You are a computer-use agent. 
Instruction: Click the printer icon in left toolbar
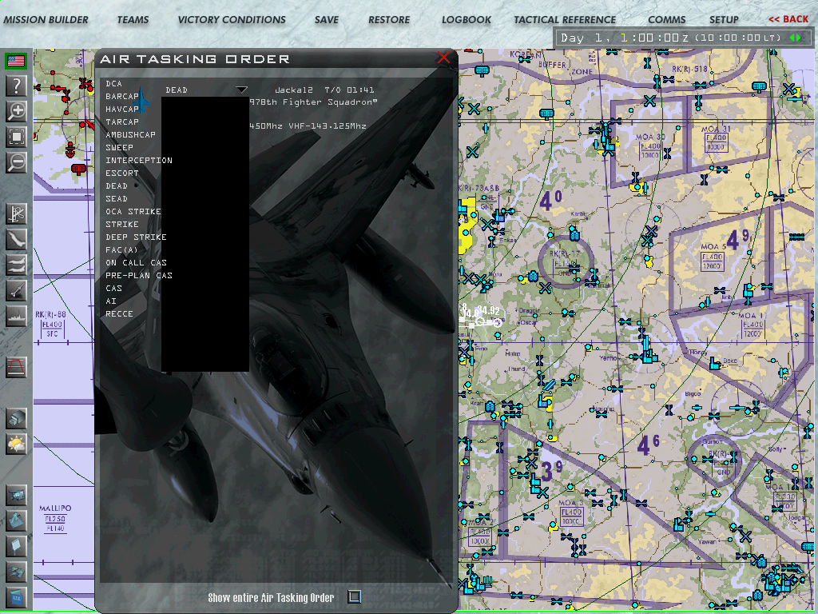pos(17,418)
